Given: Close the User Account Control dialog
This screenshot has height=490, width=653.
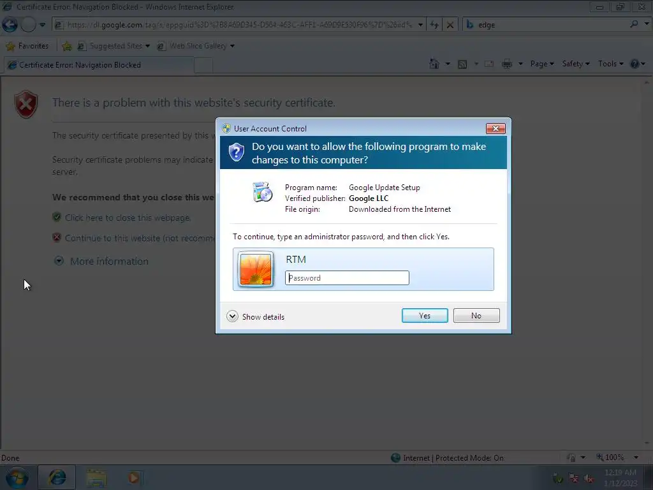Looking at the screenshot, I should coord(495,128).
